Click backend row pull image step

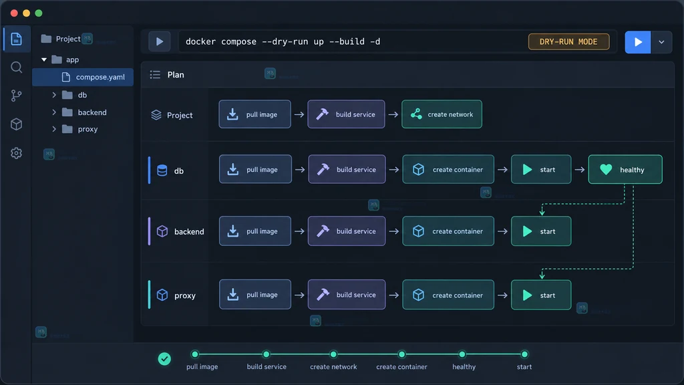254,231
